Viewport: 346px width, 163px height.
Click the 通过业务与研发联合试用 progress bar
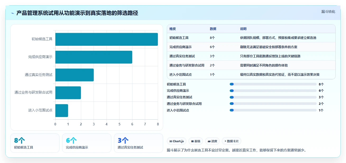click(x=273, y=104)
